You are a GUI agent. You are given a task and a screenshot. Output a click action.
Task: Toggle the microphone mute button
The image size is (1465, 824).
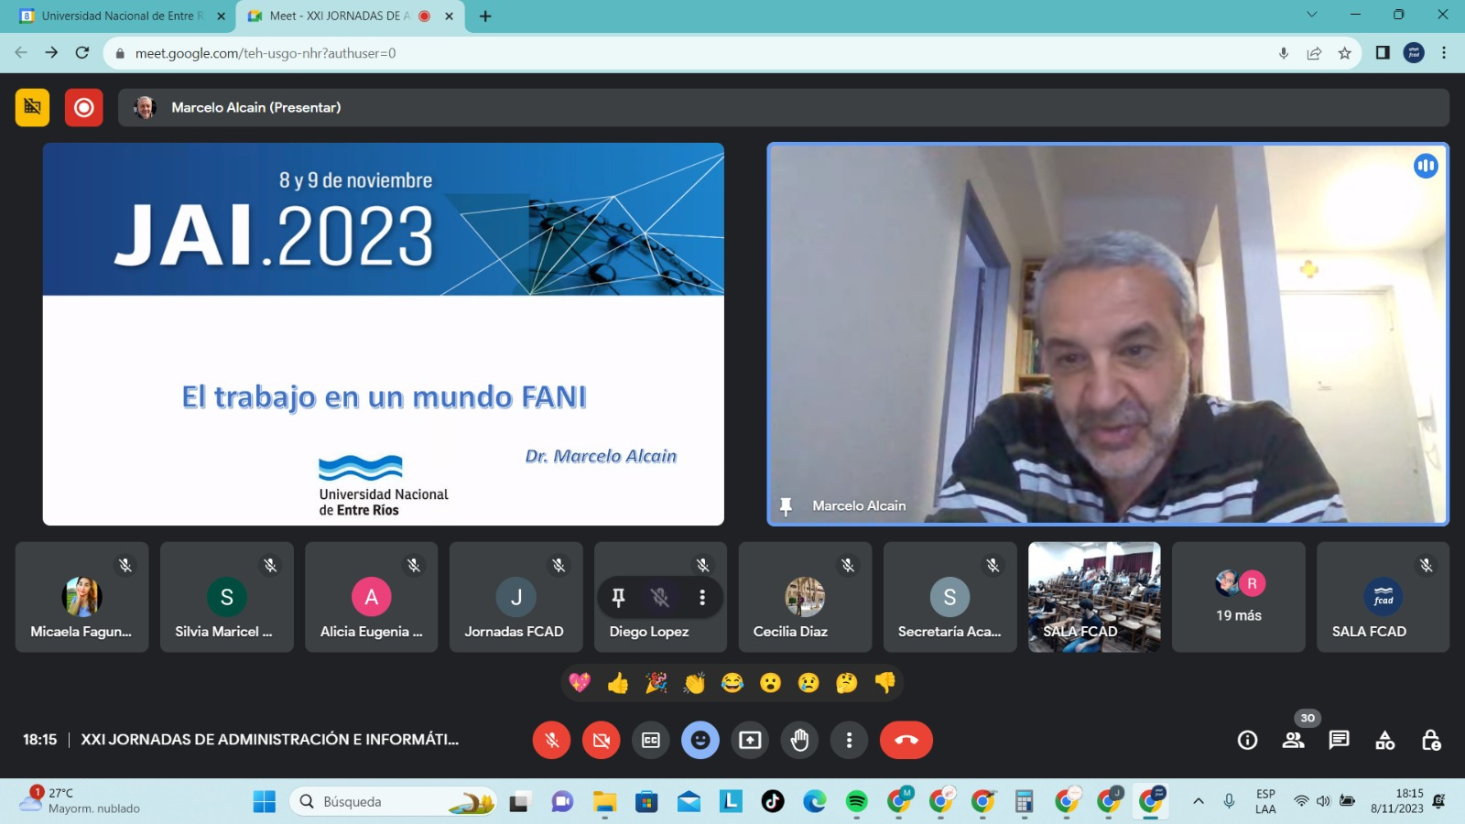pos(551,740)
